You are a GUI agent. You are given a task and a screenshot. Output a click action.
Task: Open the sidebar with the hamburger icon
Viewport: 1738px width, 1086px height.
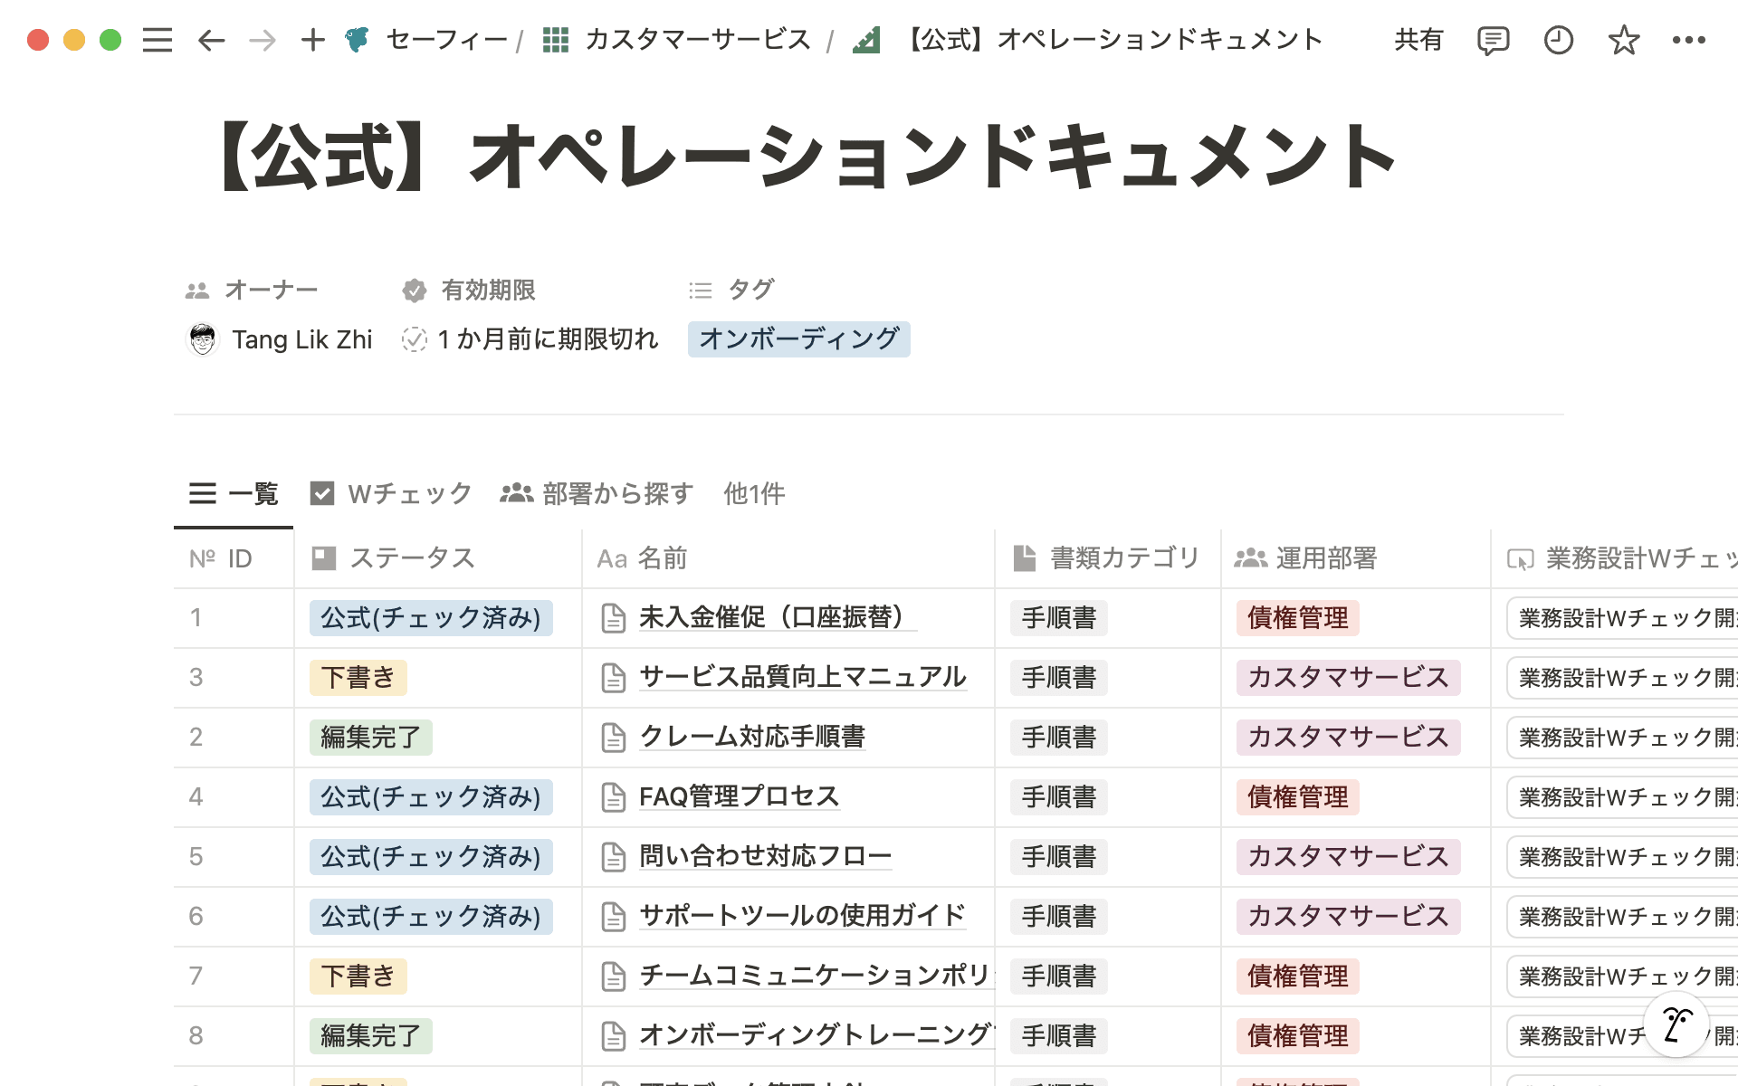[x=157, y=40]
